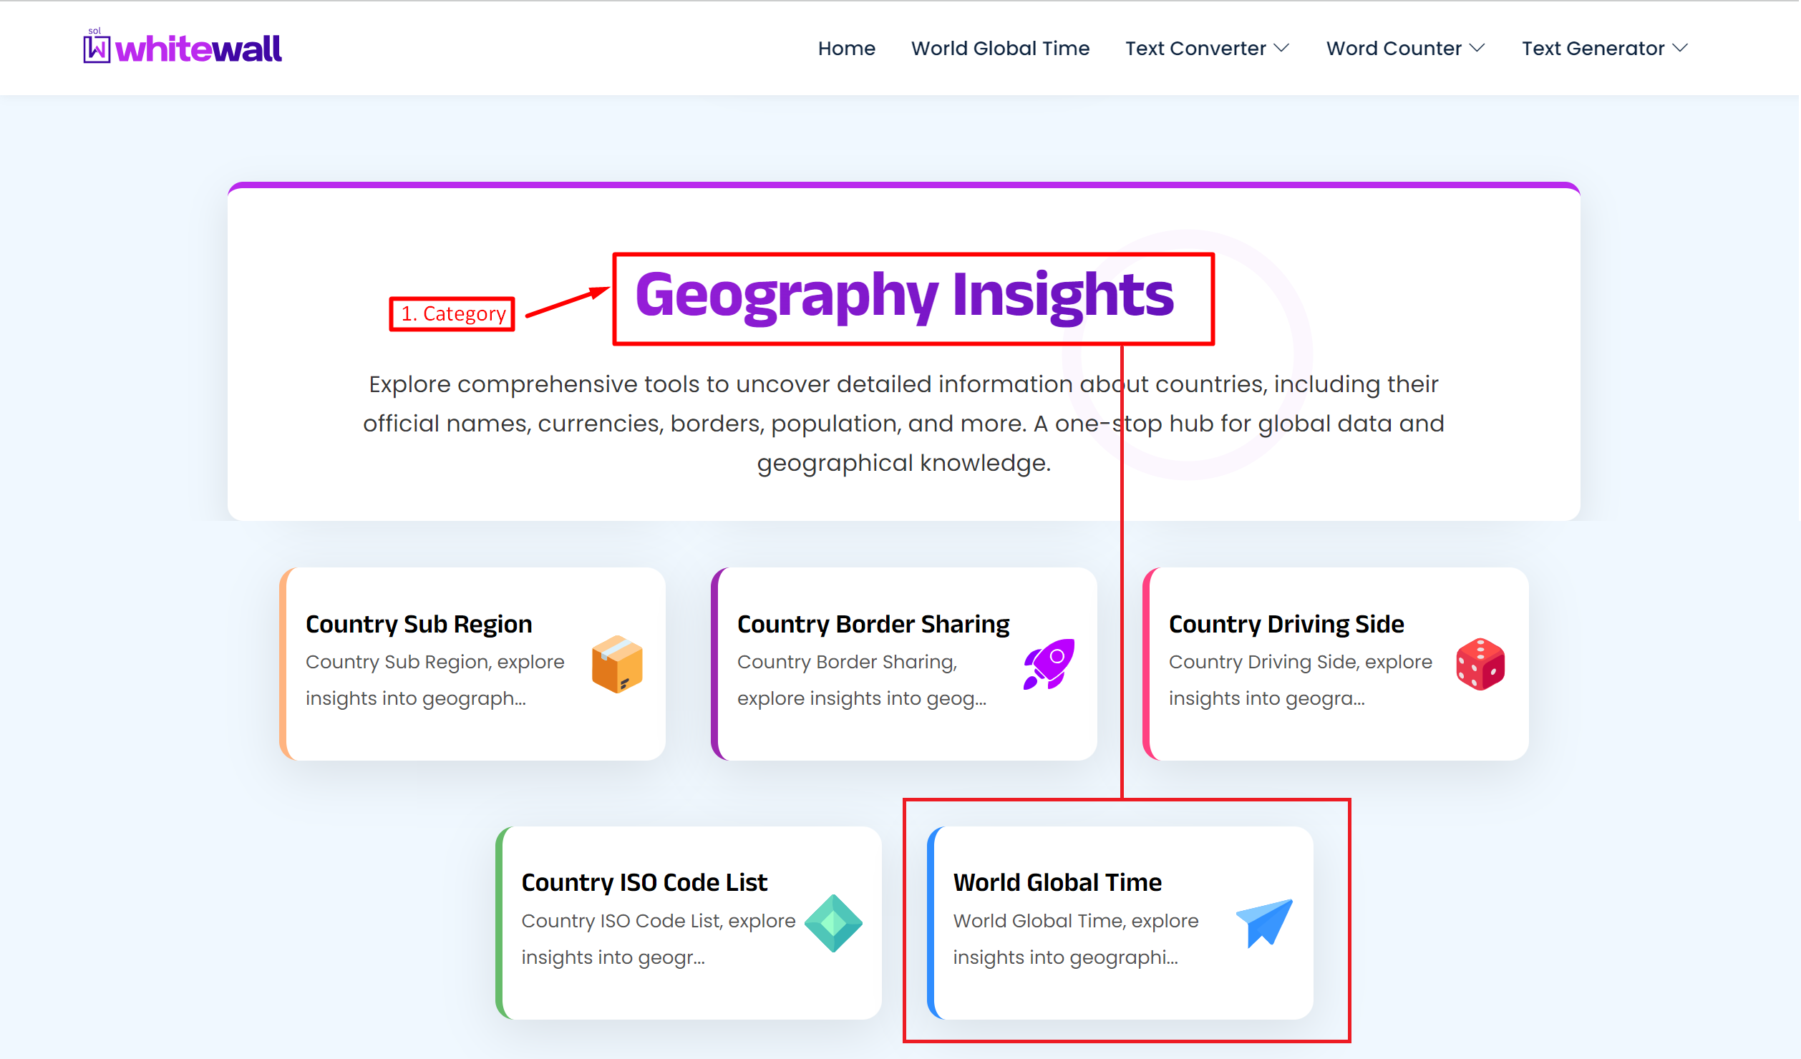Click the orange package box icon
1801x1059 pixels.
[x=617, y=664]
